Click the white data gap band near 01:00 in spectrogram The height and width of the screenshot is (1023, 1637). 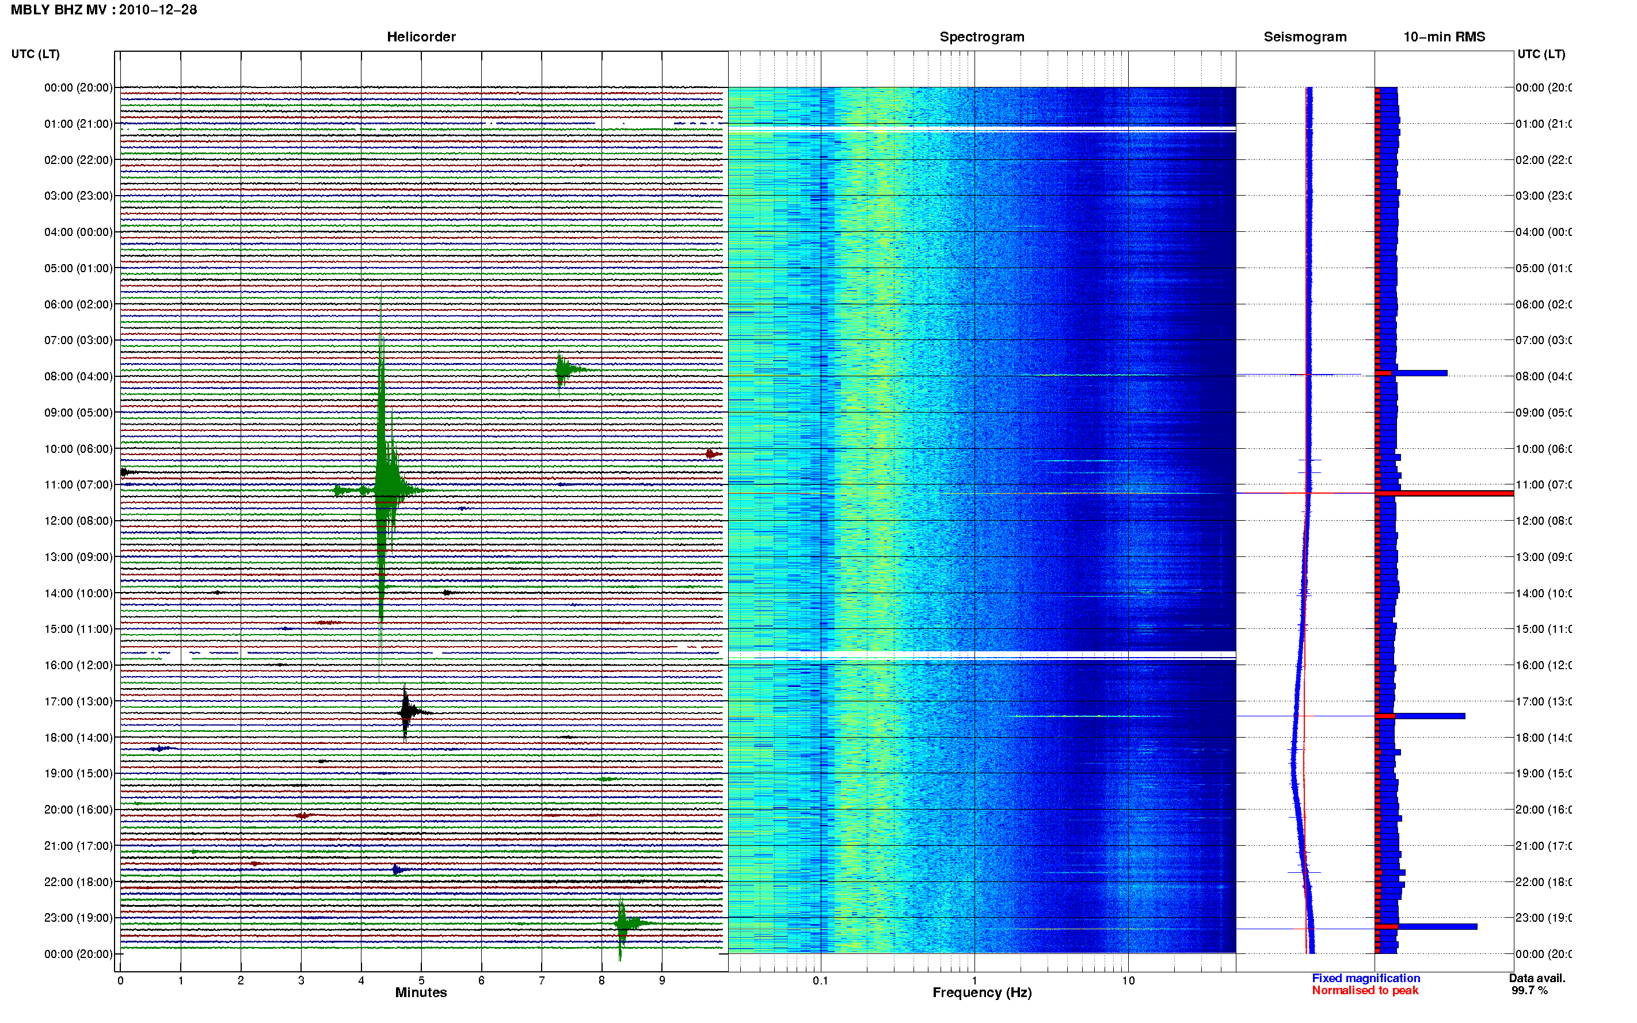click(981, 128)
